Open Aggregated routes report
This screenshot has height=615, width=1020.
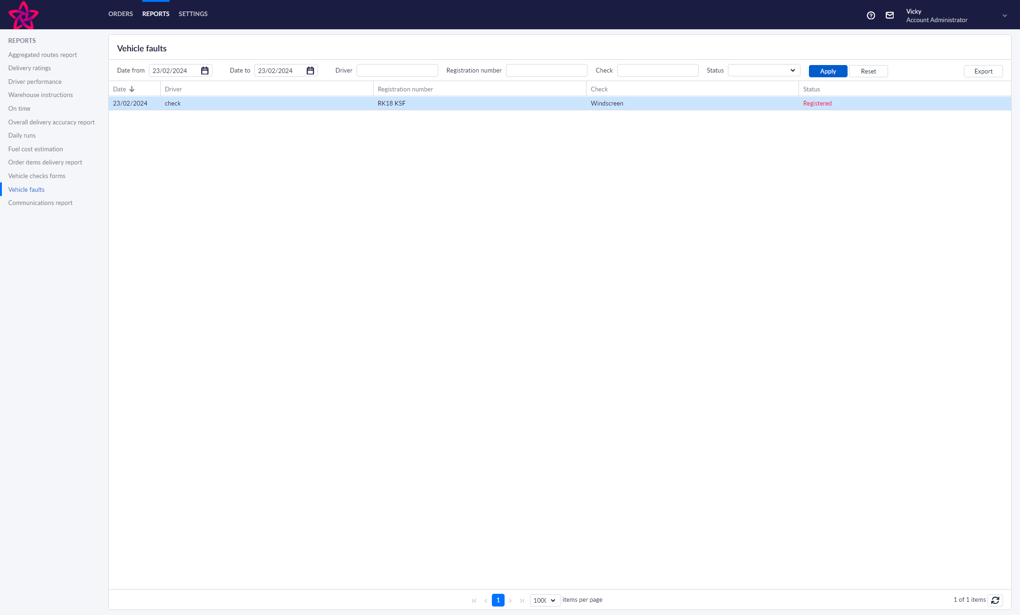[x=42, y=55]
